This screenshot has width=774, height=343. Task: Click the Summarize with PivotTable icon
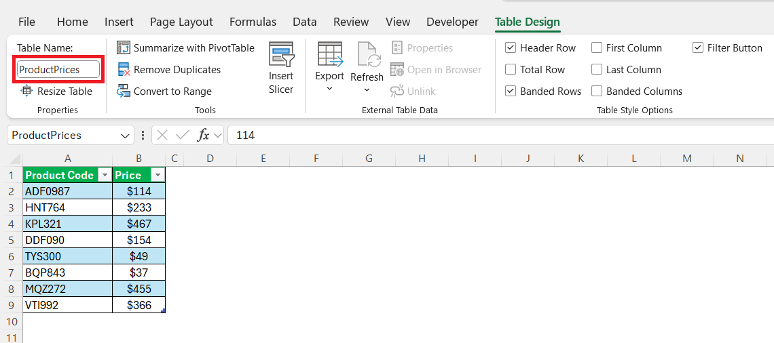coord(123,48)
